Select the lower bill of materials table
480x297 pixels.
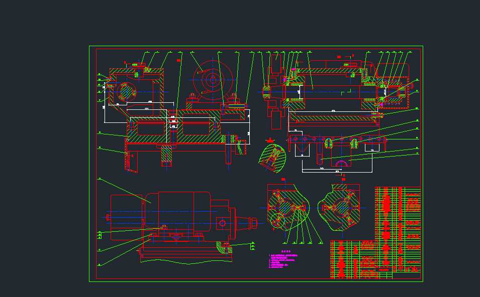click(x=352, y=259)
